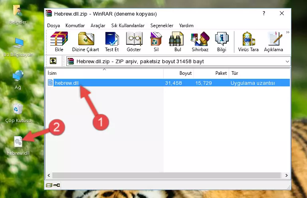Open the Yardım menu
307x198 pixels.
186,26
